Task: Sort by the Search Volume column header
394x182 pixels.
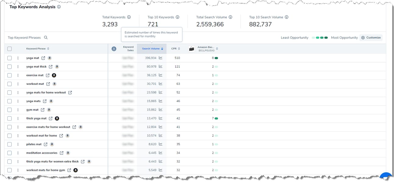Action: point(152,49)
